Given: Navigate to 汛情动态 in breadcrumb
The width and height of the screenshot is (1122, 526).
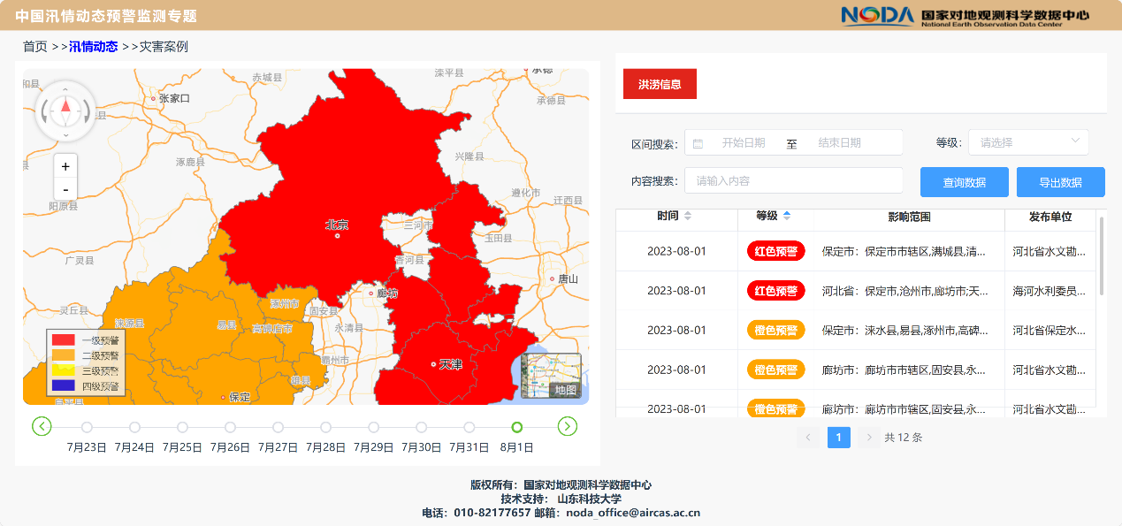Looking at the screenshot, I should [x=93, y=47].
